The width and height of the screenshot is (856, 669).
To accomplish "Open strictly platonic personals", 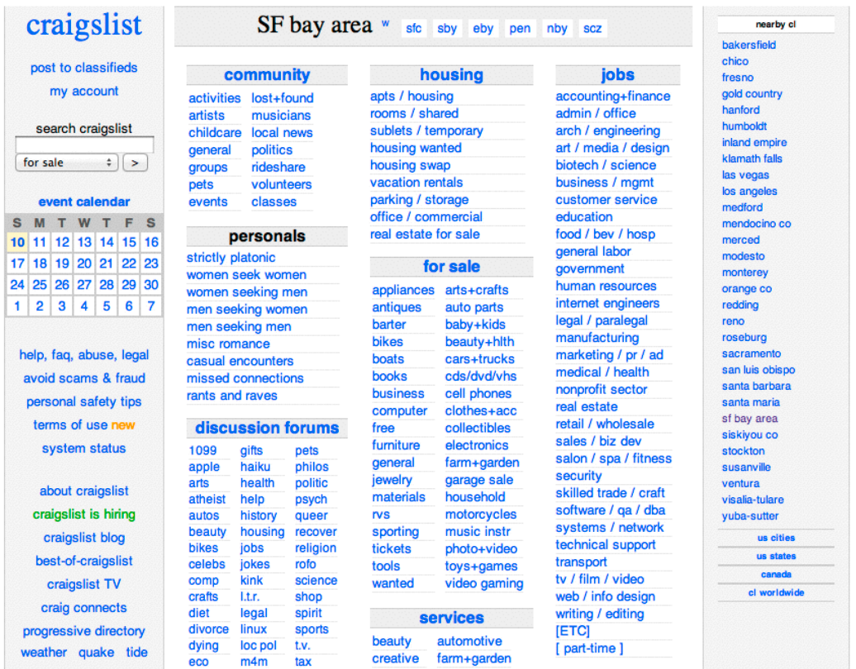I will (x=231, y=258).
